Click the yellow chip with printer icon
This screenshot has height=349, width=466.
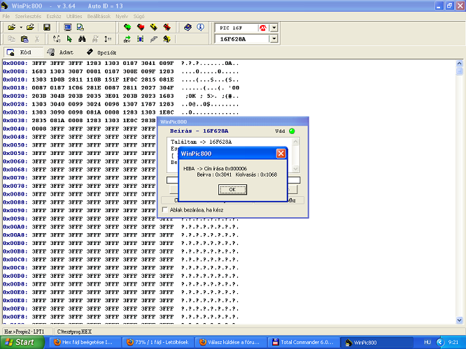167,39
